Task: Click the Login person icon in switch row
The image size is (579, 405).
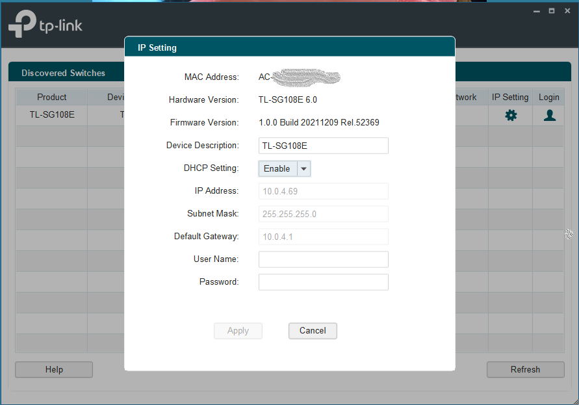Action: click(x=549, y=115)
